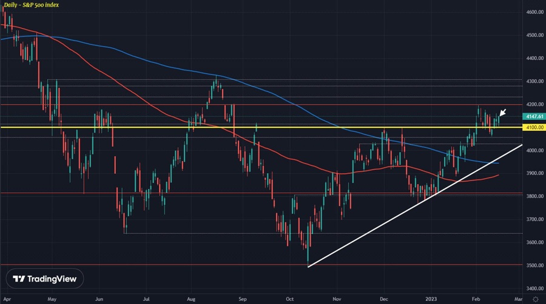546x304 pixels.
Task: Click the white arrow annotation
Action: [502, 113]
